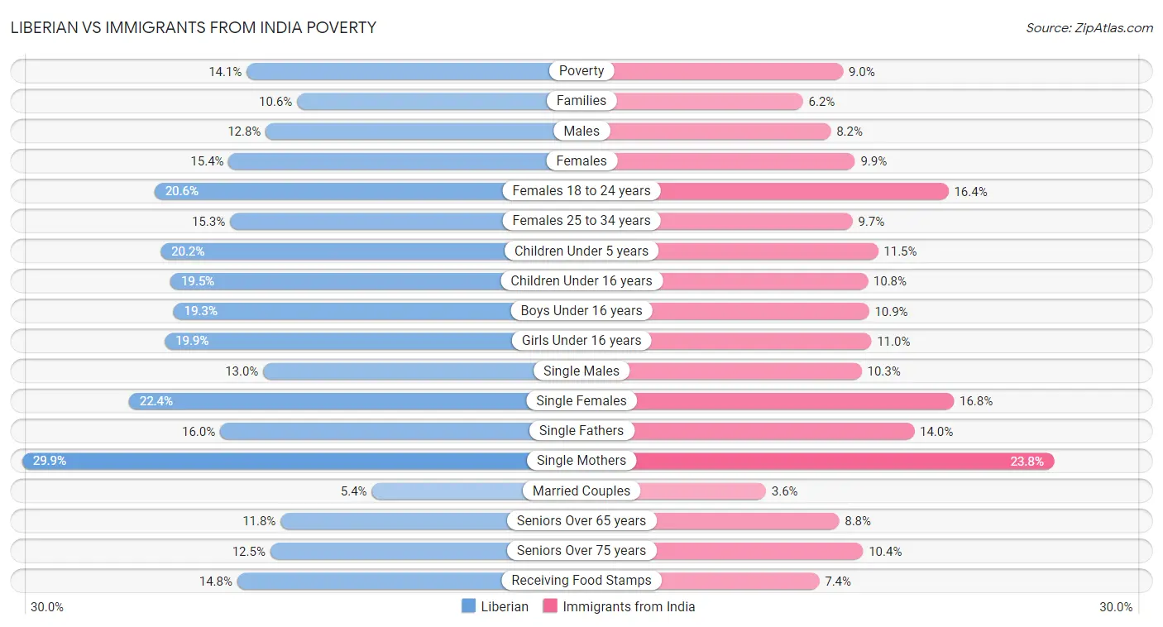The height and width of the screenshot is (627, 1163).
Task: Toggle the Liberian legend label
Action: (x=504, y=606)
